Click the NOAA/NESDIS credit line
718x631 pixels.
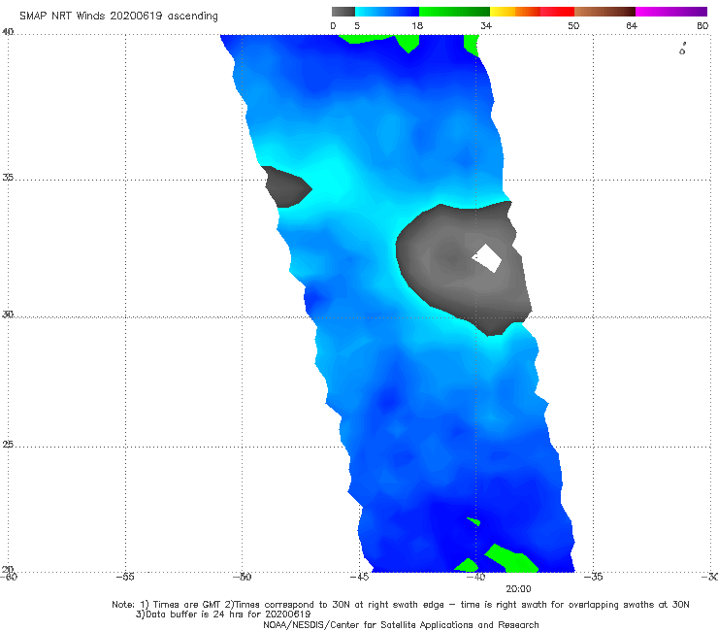pyautogui.click(x=401, y=624)
